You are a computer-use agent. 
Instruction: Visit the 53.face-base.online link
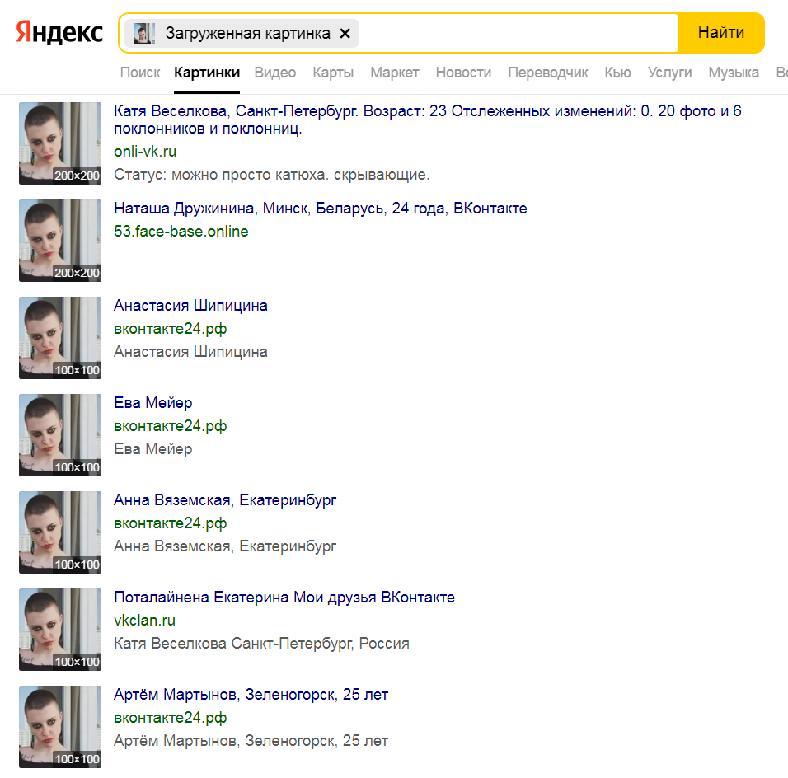(181, 232)
